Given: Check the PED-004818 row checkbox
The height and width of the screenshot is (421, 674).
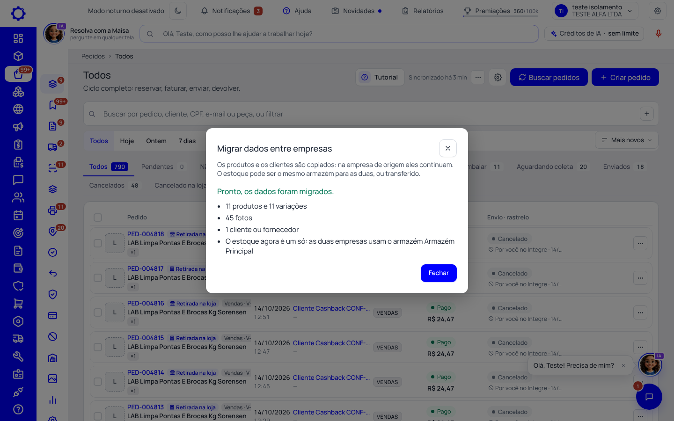Looking at the screenshot, I should (x=98, y=243).
